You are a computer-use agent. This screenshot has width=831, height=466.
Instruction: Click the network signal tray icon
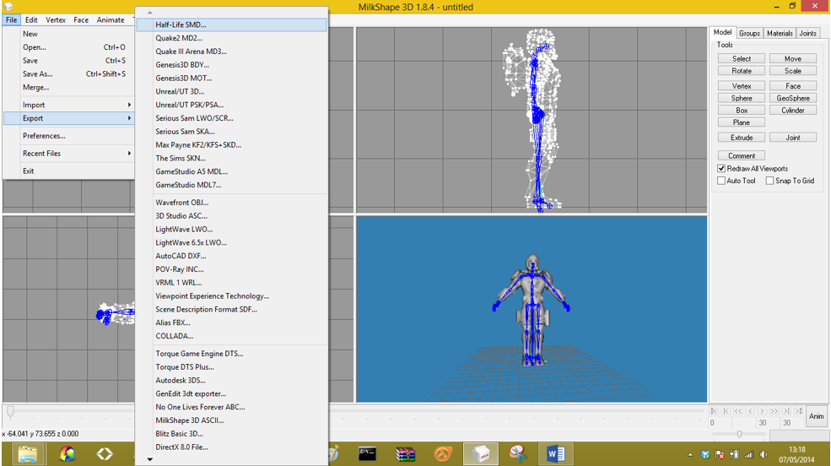click(749, 455)
